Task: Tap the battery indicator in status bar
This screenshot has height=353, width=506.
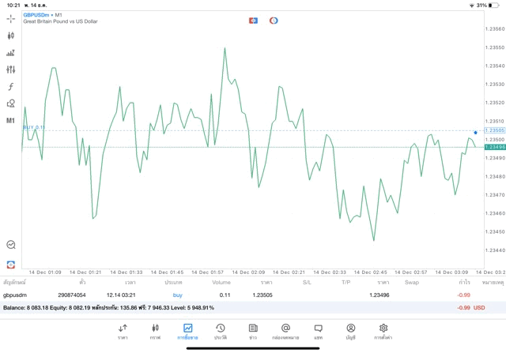Action: point(493,6)
